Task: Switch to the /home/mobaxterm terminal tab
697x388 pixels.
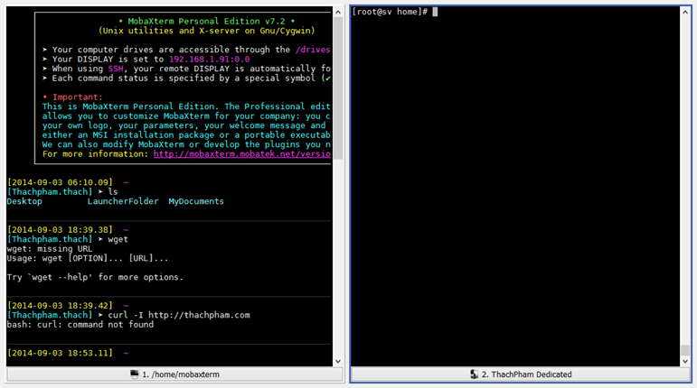Action: 174,374
